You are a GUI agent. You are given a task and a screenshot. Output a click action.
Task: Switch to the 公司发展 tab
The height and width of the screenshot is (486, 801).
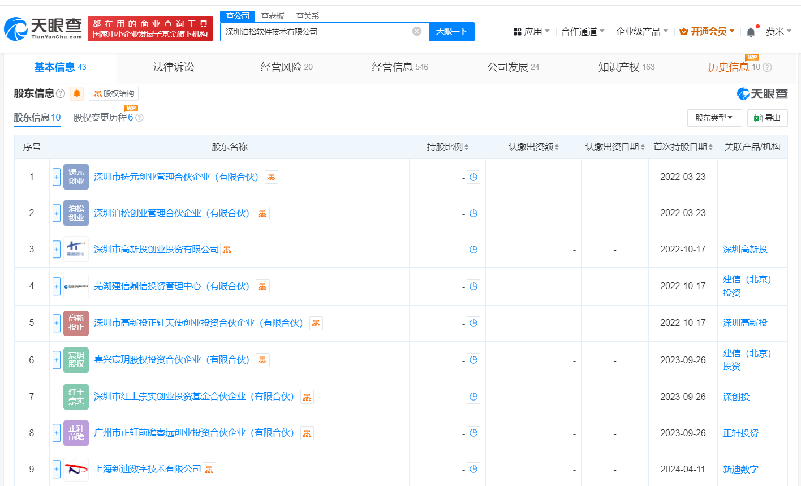pyautogui.click(x=513, y=67)
